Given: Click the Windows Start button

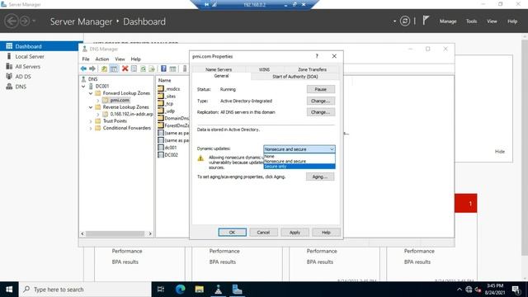Looking at the screenshot, I should click(9, 290).
